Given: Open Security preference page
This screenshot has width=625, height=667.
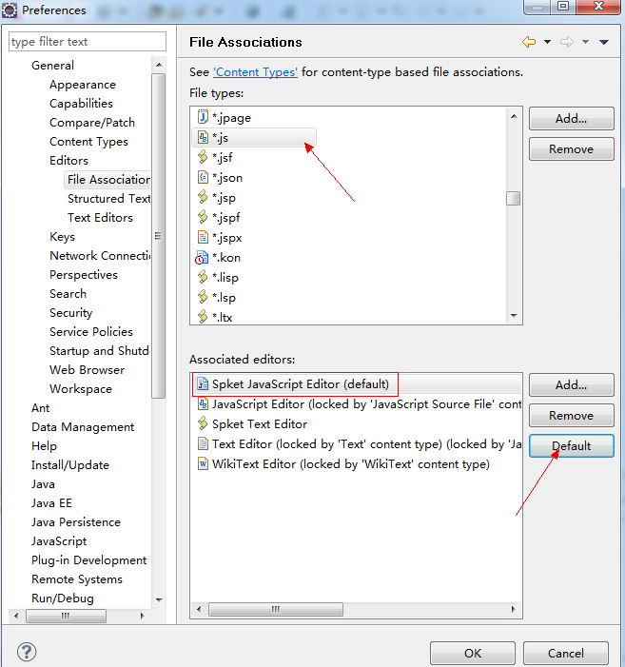Looking at the screenshot, I should pos(71,313).
